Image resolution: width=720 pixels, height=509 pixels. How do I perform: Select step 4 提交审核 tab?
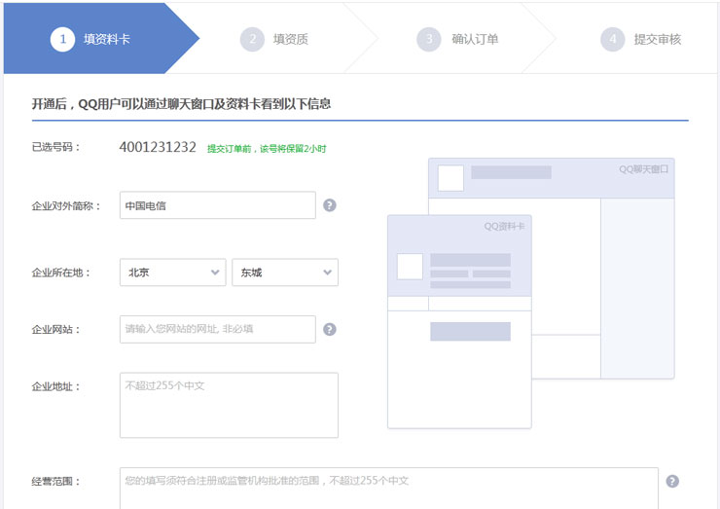point(640,39)
